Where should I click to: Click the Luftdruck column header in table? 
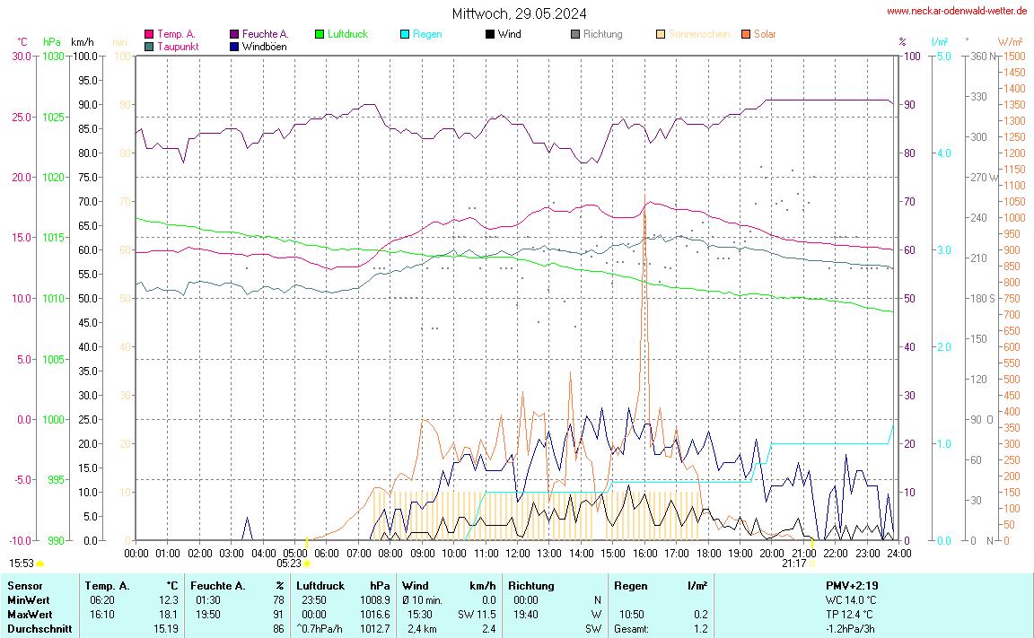click(x=320, y=585)
